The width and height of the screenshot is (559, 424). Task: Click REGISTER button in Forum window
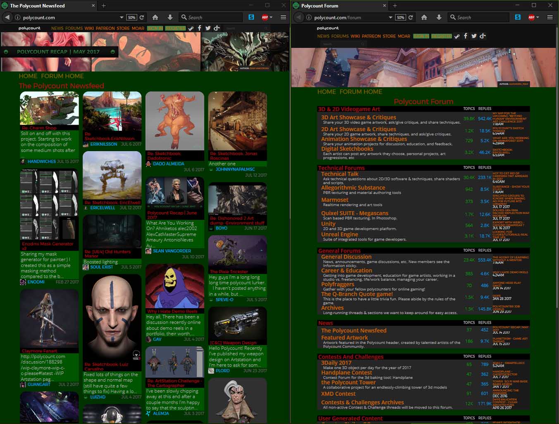(x=442, y=36)
